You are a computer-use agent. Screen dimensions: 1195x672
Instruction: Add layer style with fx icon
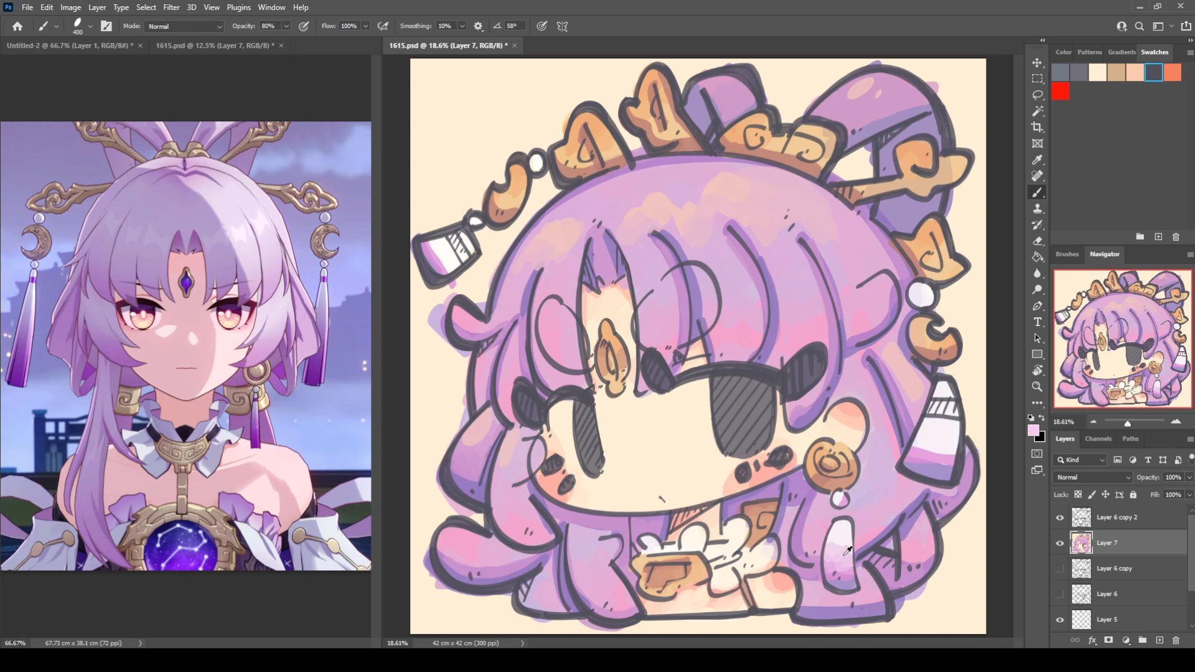coord(1092,640)
